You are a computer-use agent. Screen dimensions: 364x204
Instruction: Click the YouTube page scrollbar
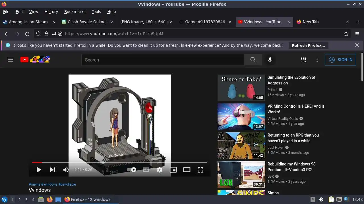coord(362,67)
